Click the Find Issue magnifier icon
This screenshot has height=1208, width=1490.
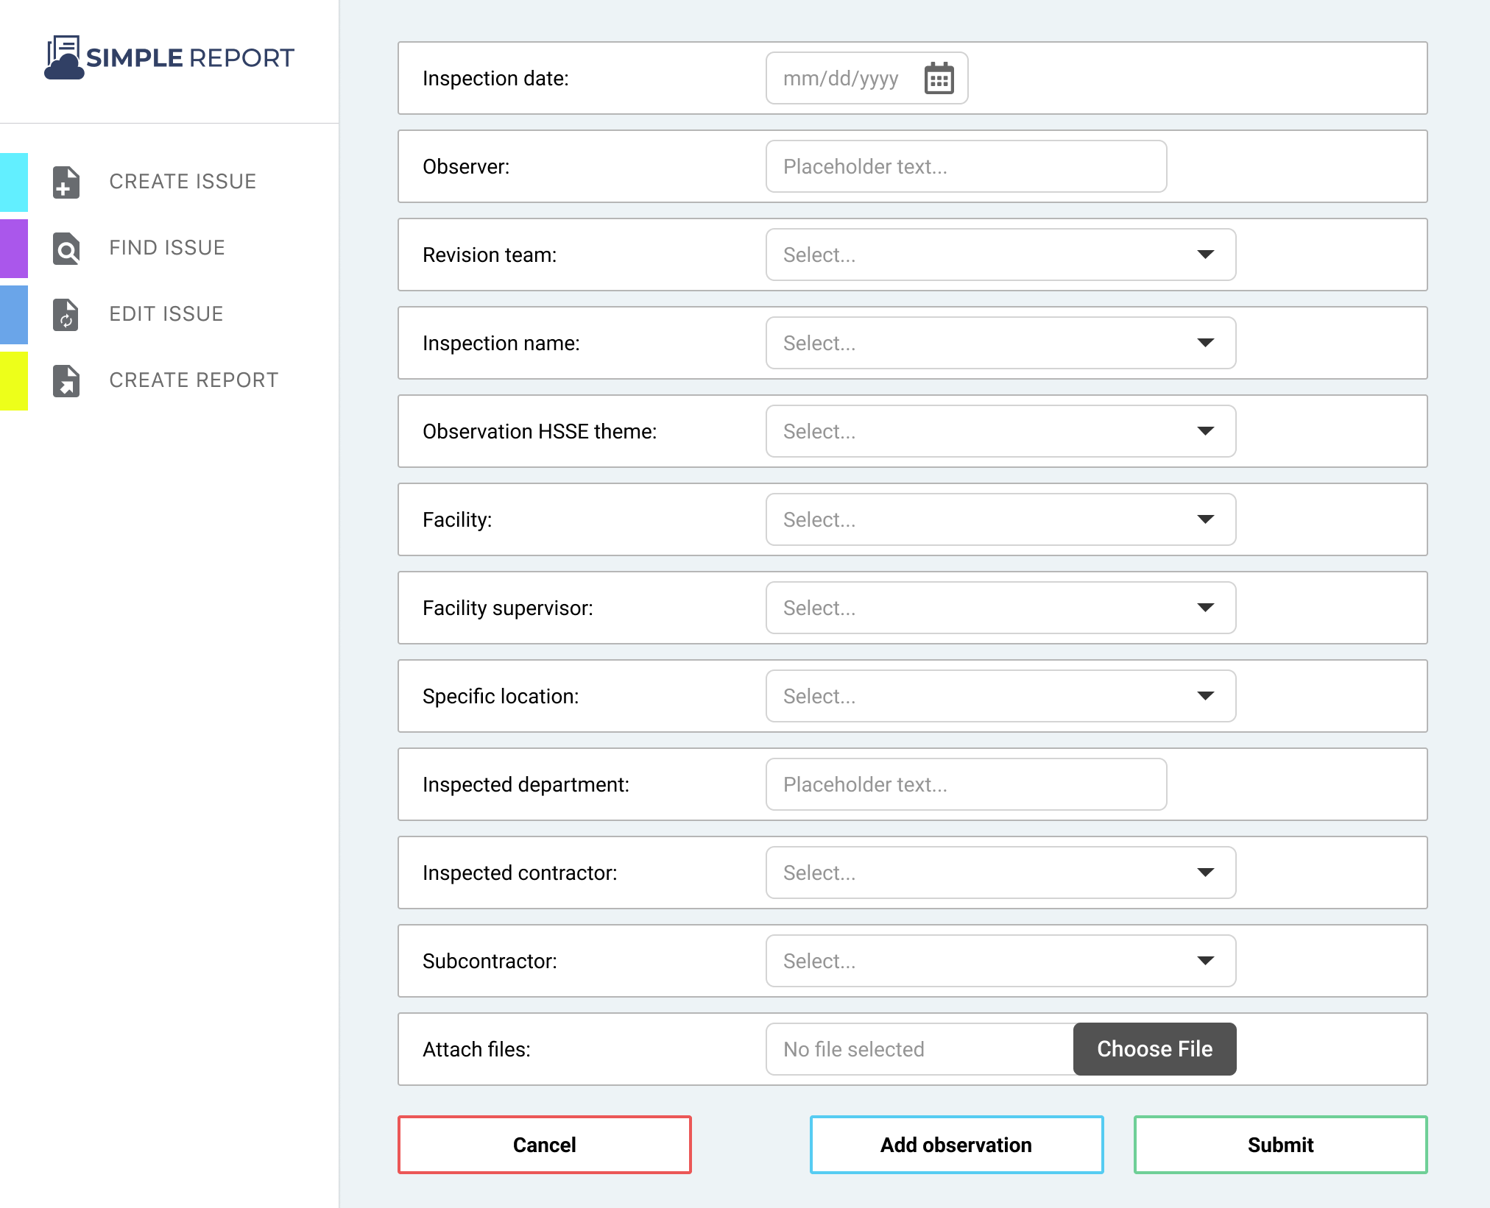coord(66,249)
